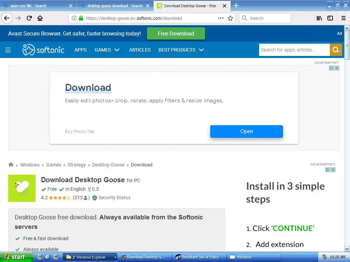Select the Download Desktop Goose tab

point(192,6)
